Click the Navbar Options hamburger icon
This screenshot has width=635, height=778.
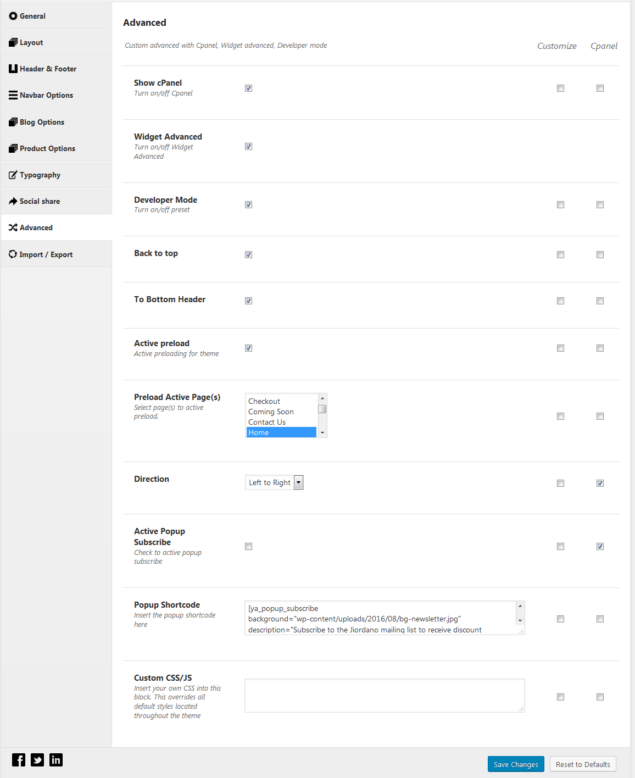point(13,95)
